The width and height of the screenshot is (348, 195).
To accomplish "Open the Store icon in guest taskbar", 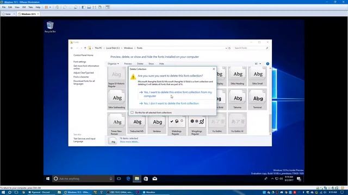I will (146, 179).
